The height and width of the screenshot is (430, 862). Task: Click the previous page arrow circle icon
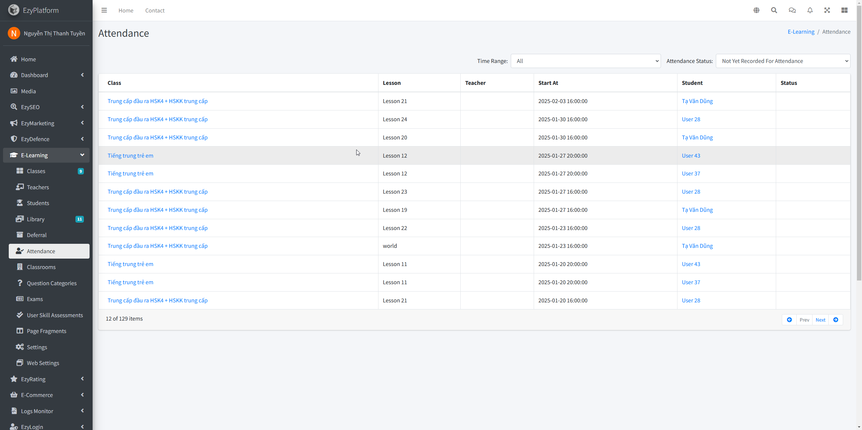coord(789,320)
